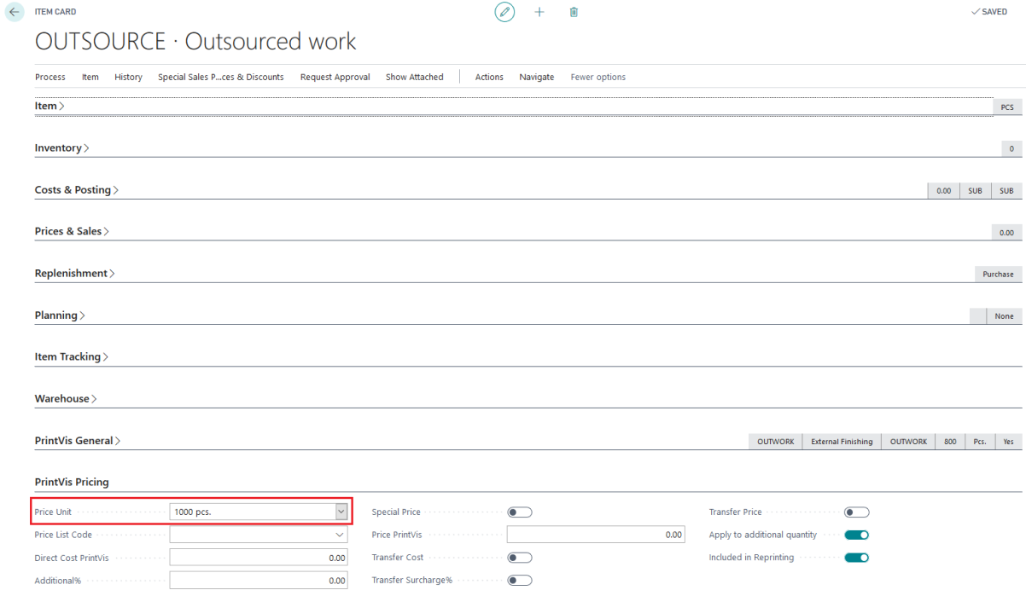Click the back arrow icon
The width and height of the screenshot is (1026, 596).
15,13
